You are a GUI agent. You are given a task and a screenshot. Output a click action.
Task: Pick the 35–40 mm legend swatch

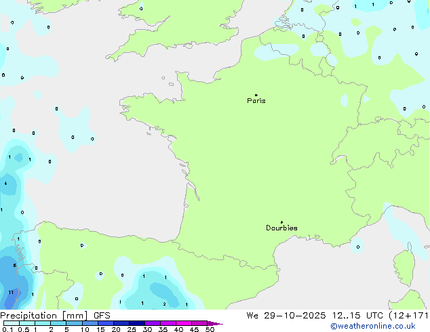coord(168,323)
